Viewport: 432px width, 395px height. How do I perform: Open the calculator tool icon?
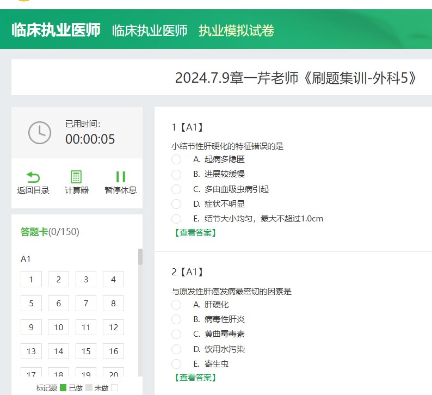77,177
